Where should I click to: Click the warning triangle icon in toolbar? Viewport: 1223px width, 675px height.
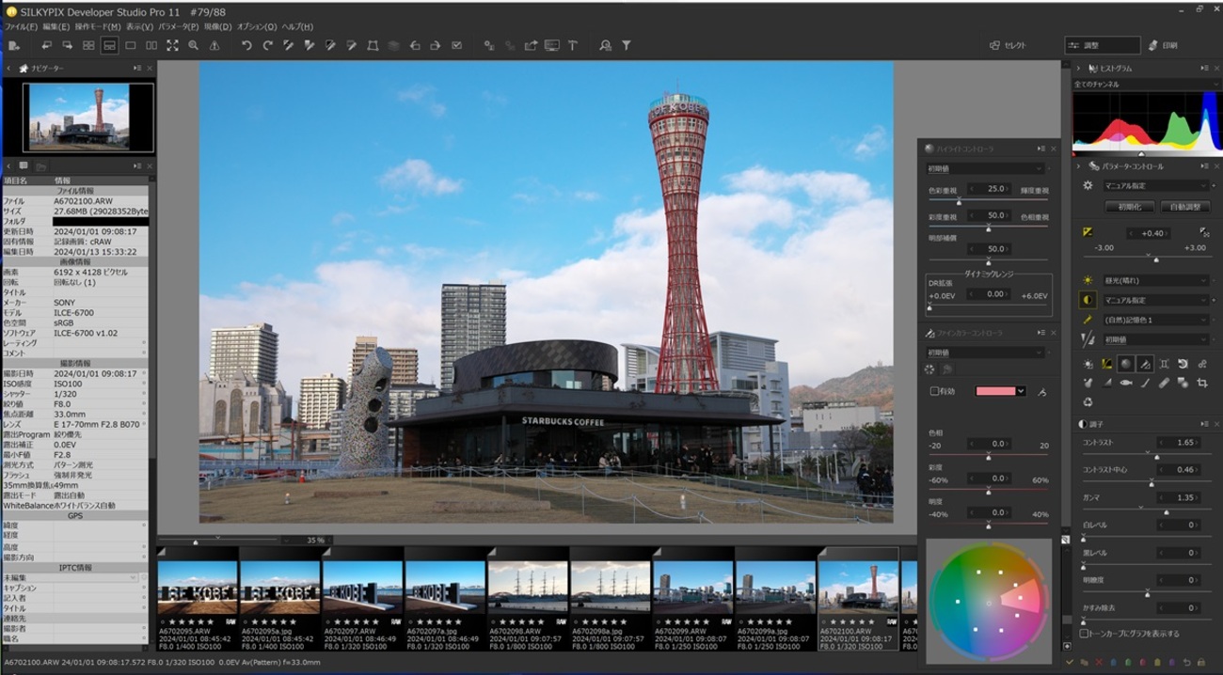[214, 45]
